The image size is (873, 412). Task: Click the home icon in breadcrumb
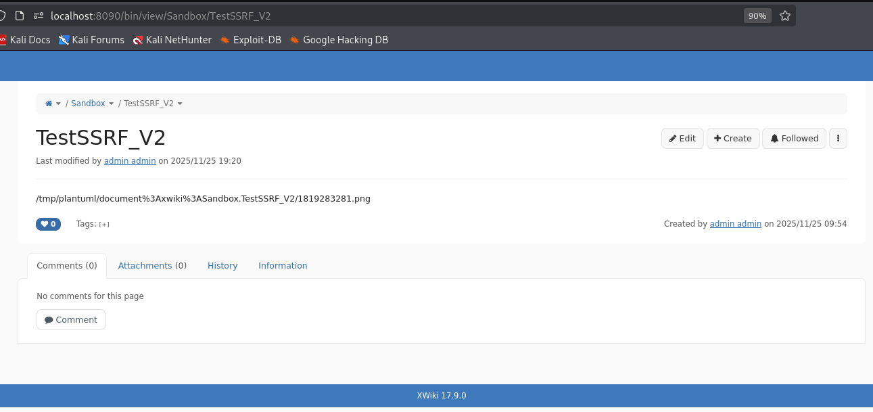[49, 104]
